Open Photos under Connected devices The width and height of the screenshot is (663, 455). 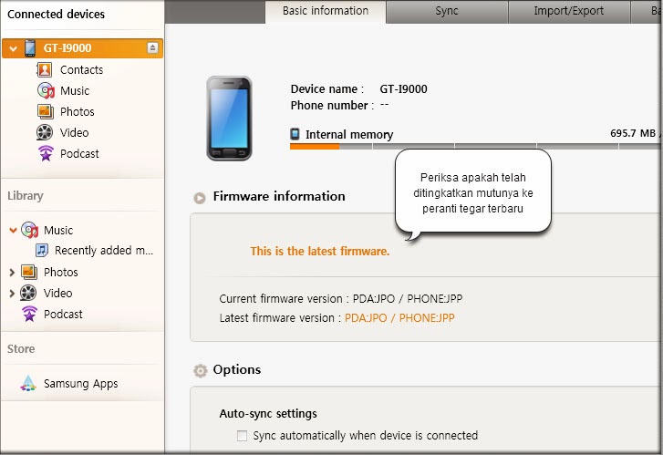[78, 111]
